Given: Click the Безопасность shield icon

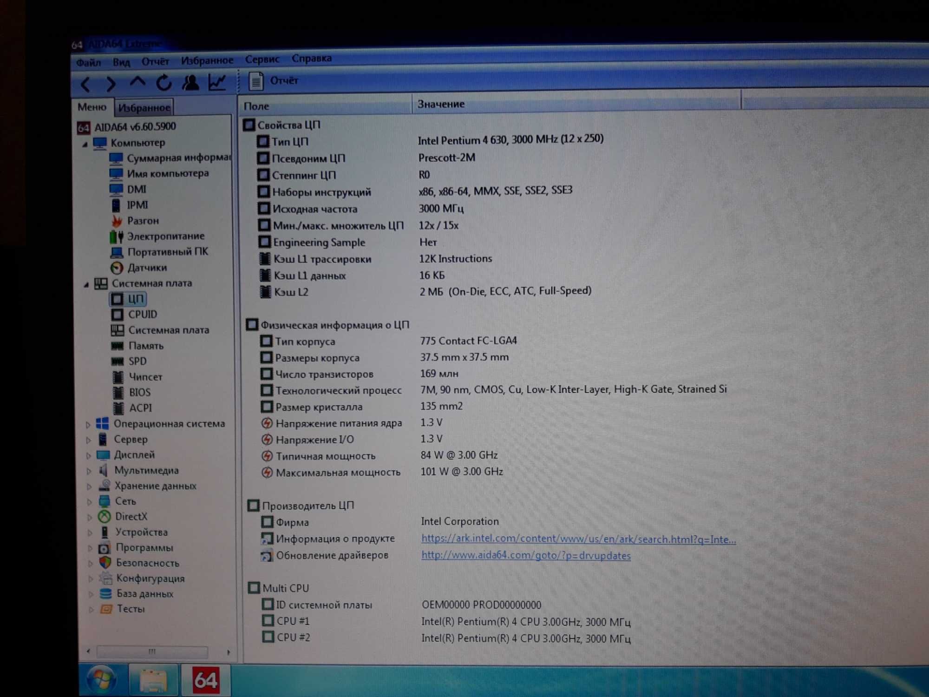Looking at the screenshot, I should click(x=105, y=563).
